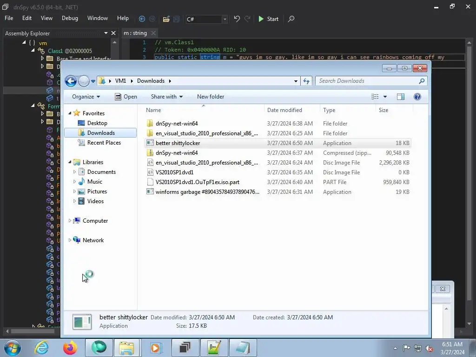Click Windows Start orb

(13, 348)
